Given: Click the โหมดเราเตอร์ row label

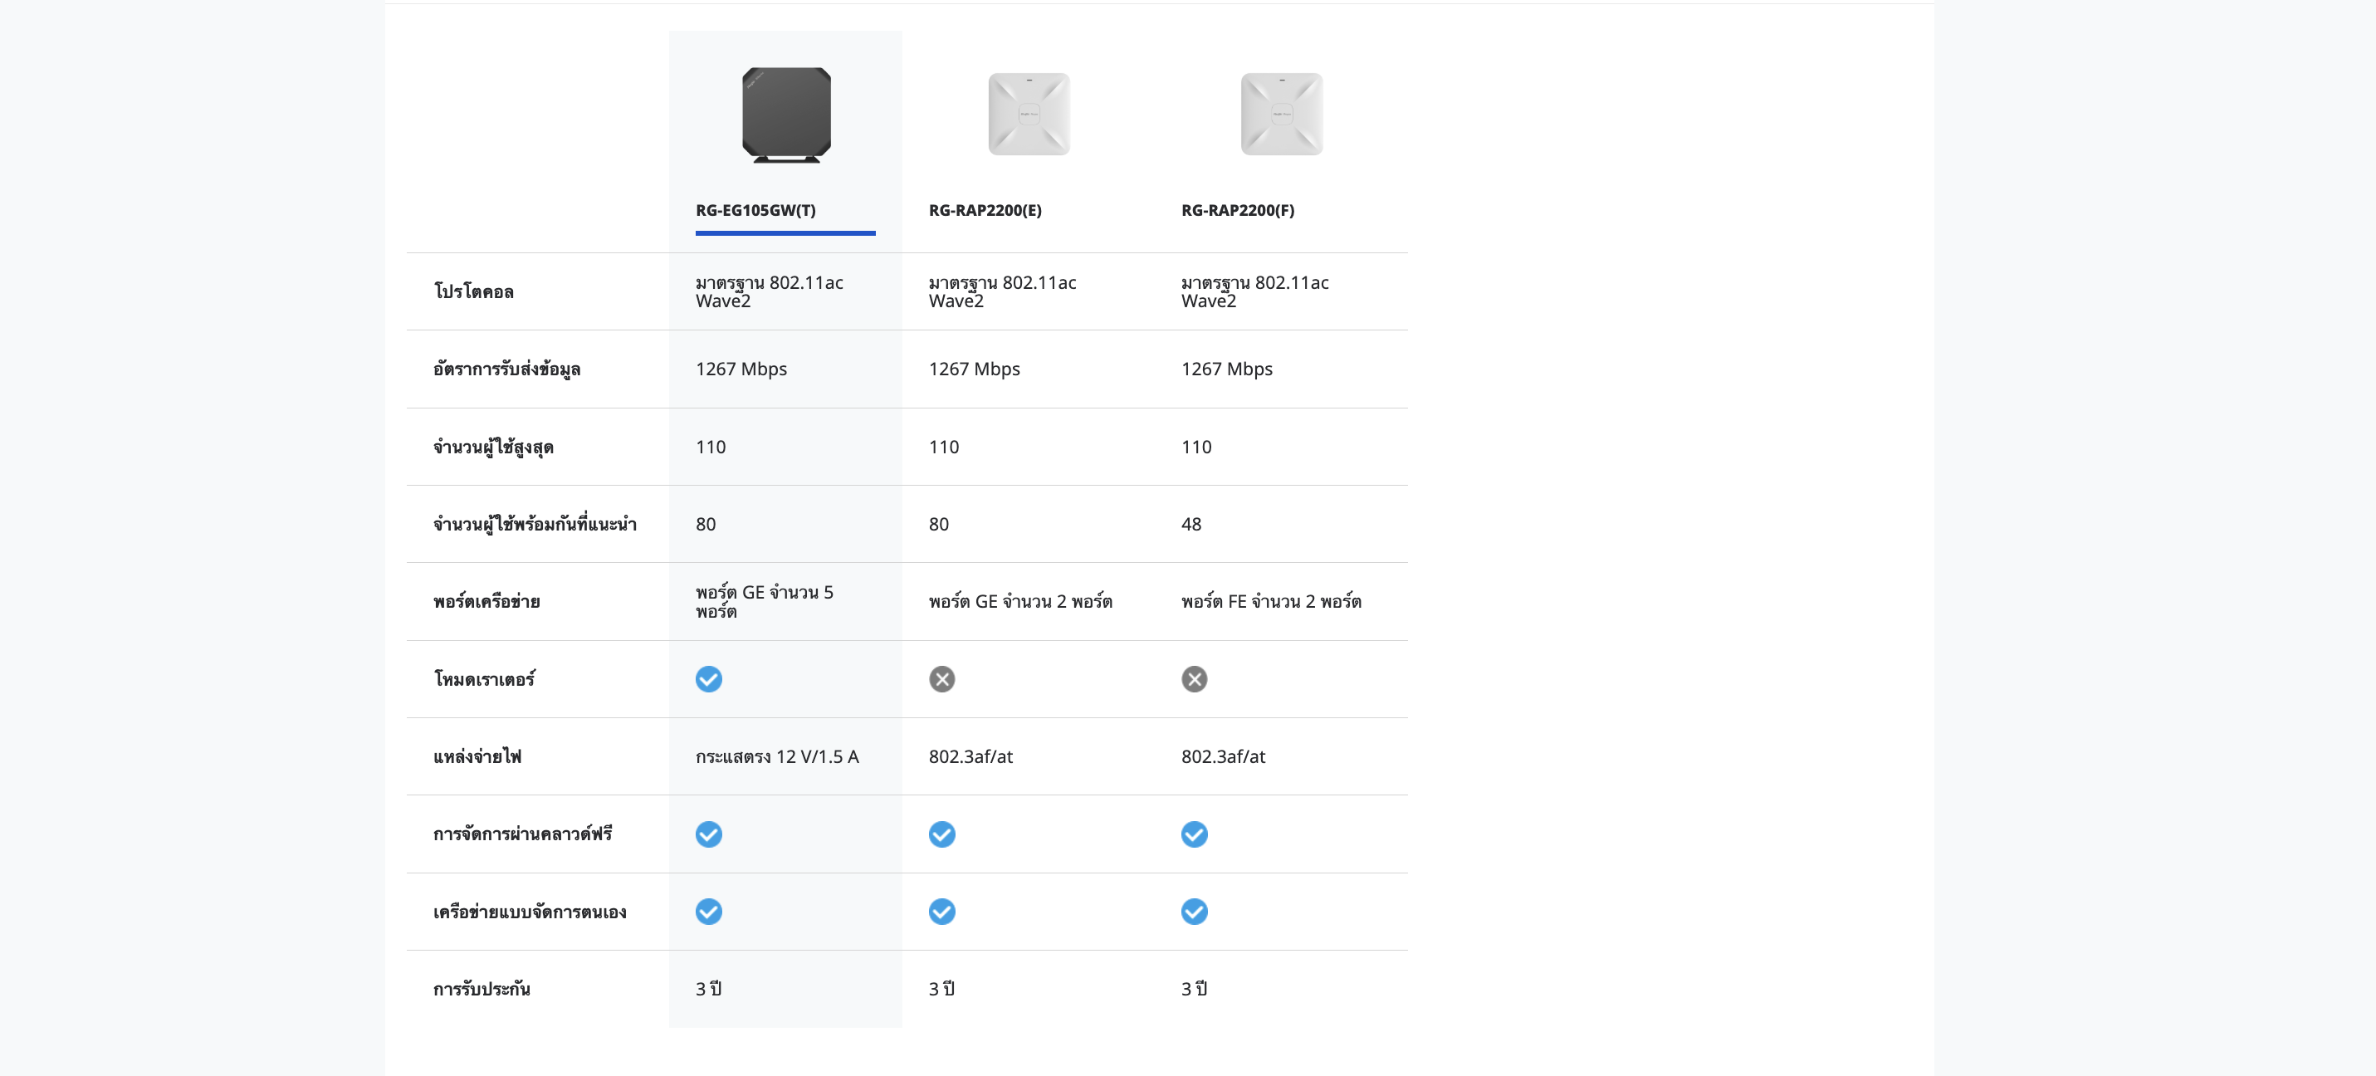Looking at the screenshot, I should coord(484,679).
